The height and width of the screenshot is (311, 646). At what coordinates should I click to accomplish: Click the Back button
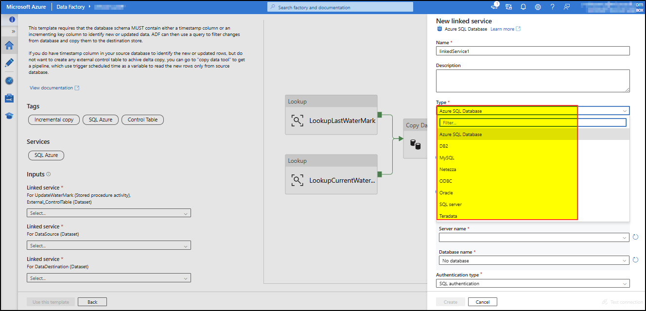click(92, 302)
